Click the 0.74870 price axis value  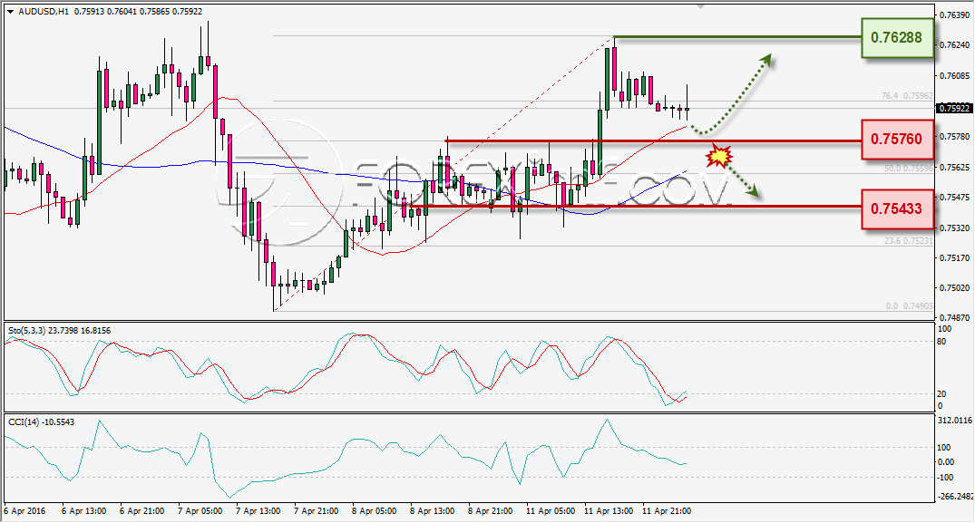[954, 317]
